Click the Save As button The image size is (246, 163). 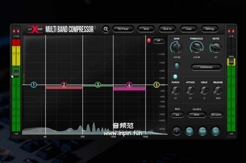[167, 29]
